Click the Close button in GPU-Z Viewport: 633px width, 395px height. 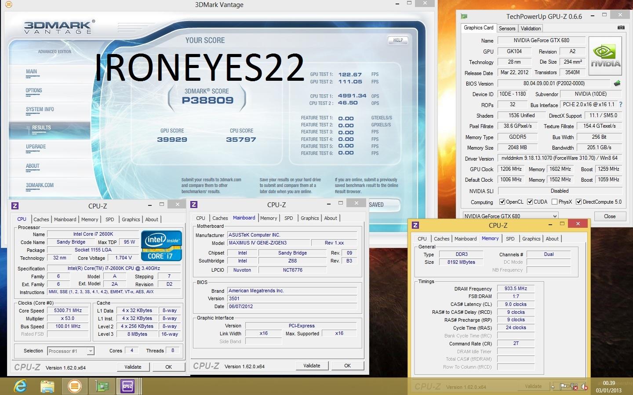point(610,216)
